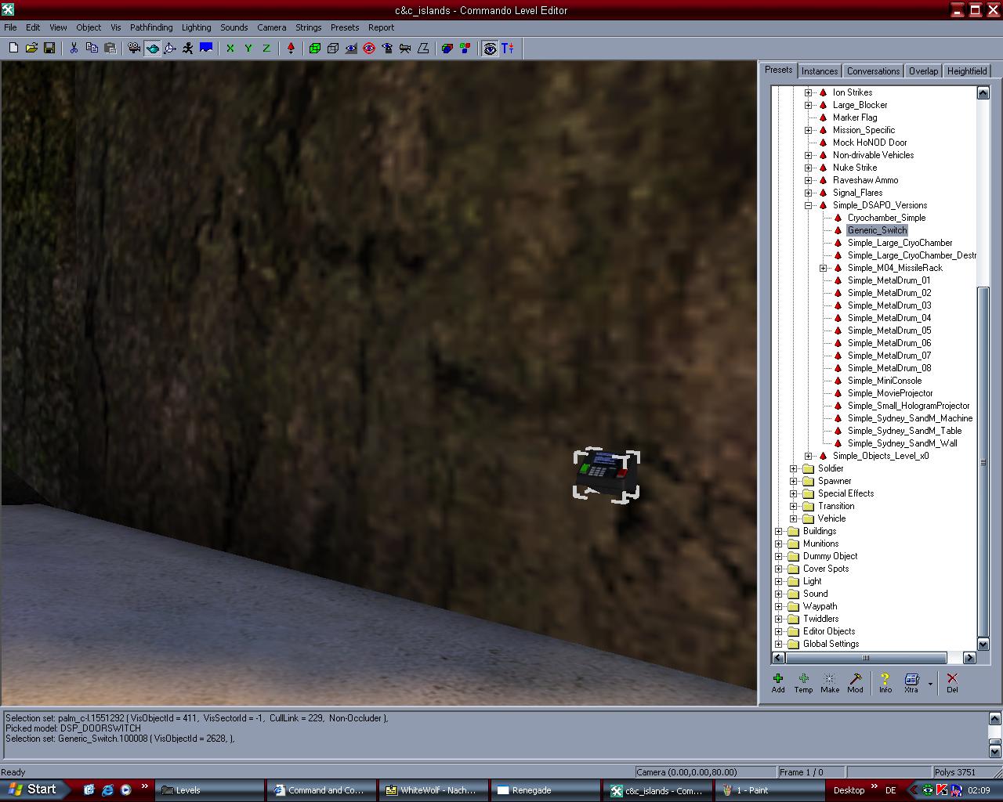This screenshot has width=1003, height=802.
Task: Toggle the Z axis restriction
Action: (x=266, y=49)
